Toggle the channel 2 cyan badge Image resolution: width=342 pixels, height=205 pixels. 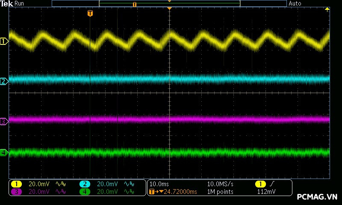pyautogui.click(x=85, y=184)
